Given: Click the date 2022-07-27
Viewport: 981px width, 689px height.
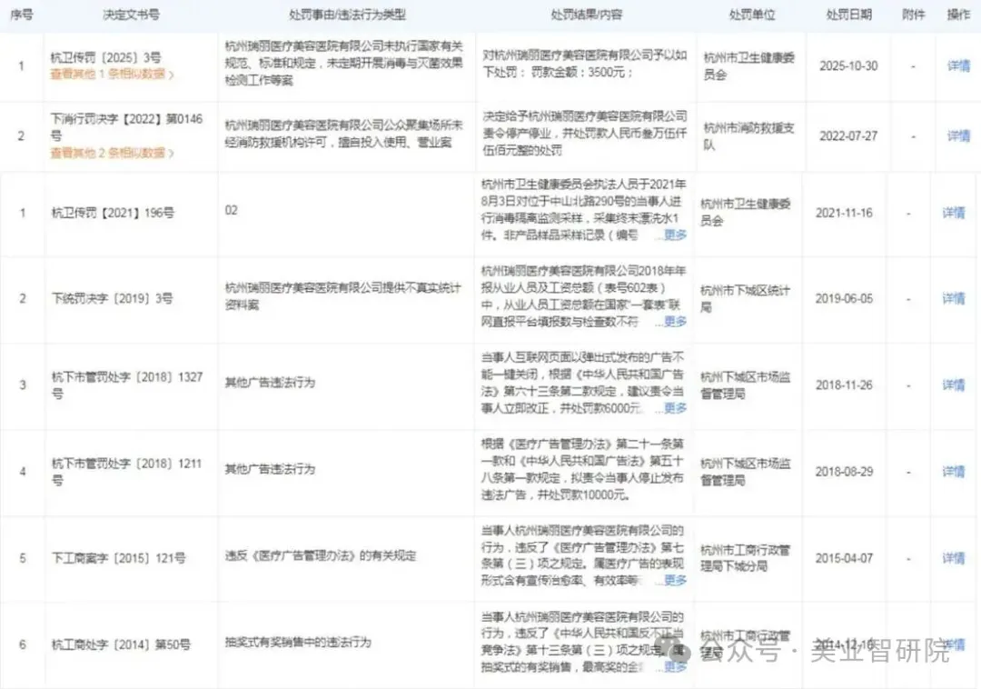Looking at the screenshot, I should (x=848, y=135).
